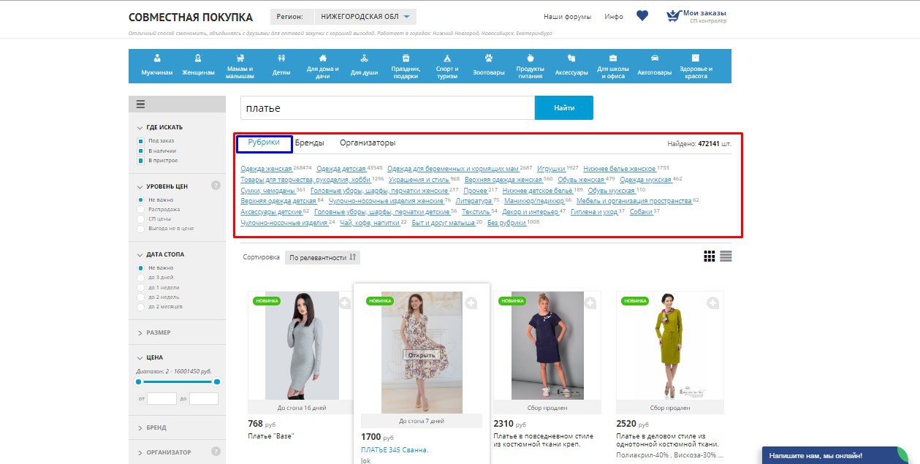Expand the Бренд filter section
920x464 pixels.
[152, 427]
